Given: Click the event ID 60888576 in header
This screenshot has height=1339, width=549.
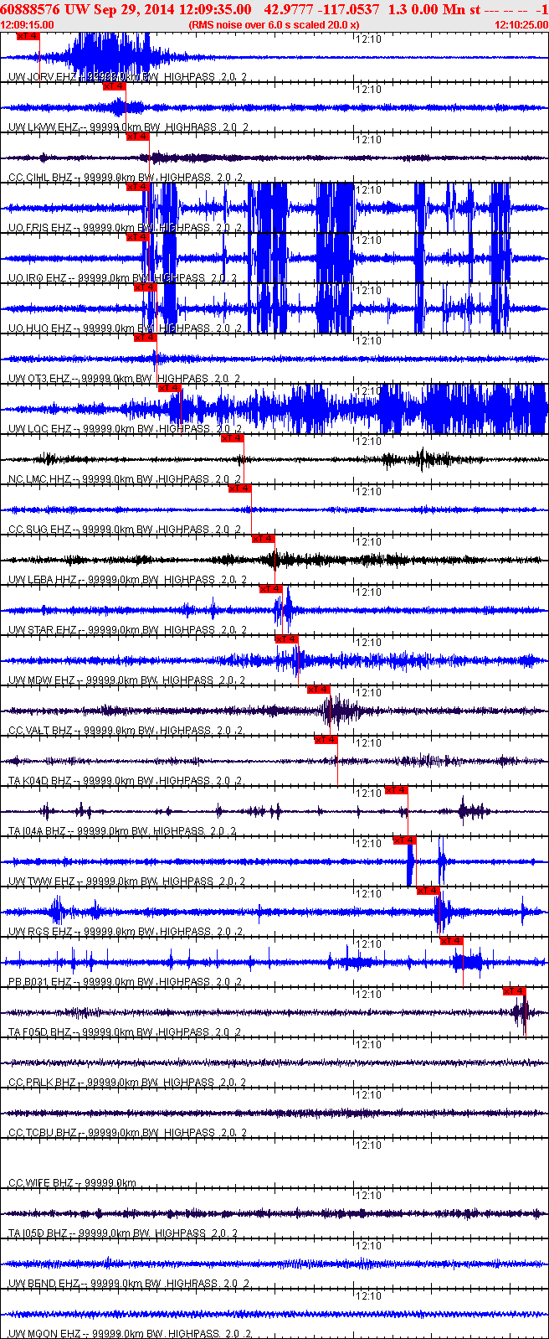Looking at the screenshot, I should coord(30,9).
